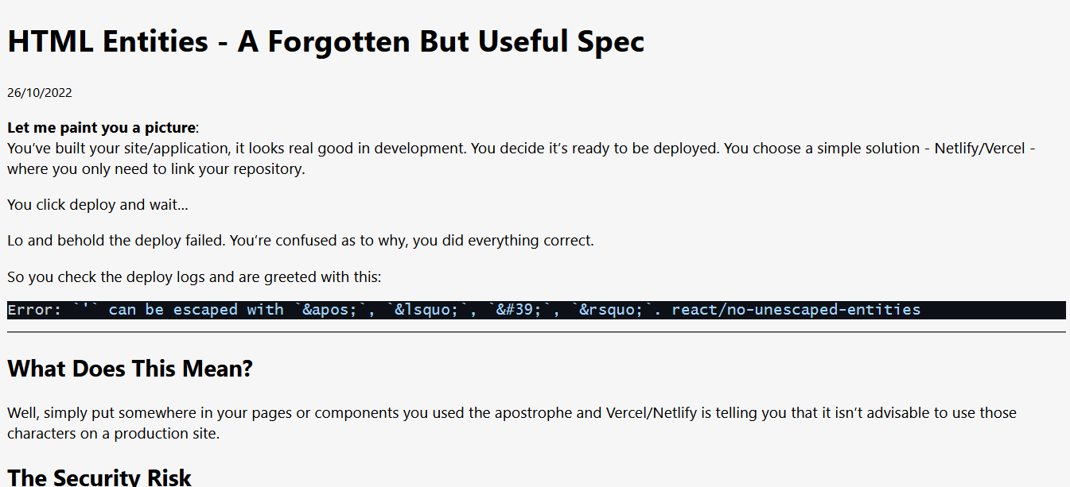Image resolution: width=1070 pixels, height=487 pixels.
Task: Click the paragraph You click deploy and wait...
Action: click(x=98, y=205)
